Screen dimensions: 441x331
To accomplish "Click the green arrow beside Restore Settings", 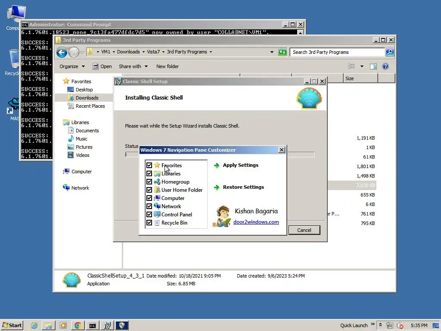I will pos(217,187).
